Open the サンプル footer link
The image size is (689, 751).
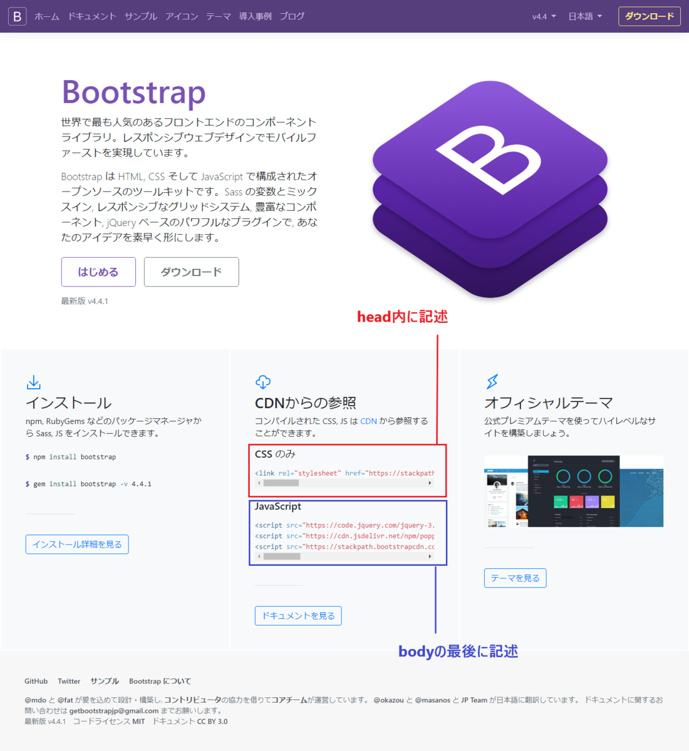click(105, 681)
